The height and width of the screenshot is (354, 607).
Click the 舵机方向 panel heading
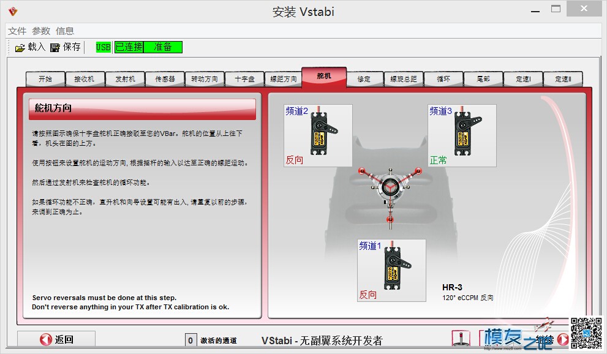142,109
